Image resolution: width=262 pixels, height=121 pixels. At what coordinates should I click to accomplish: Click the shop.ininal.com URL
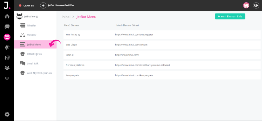[x=127, y=55]
